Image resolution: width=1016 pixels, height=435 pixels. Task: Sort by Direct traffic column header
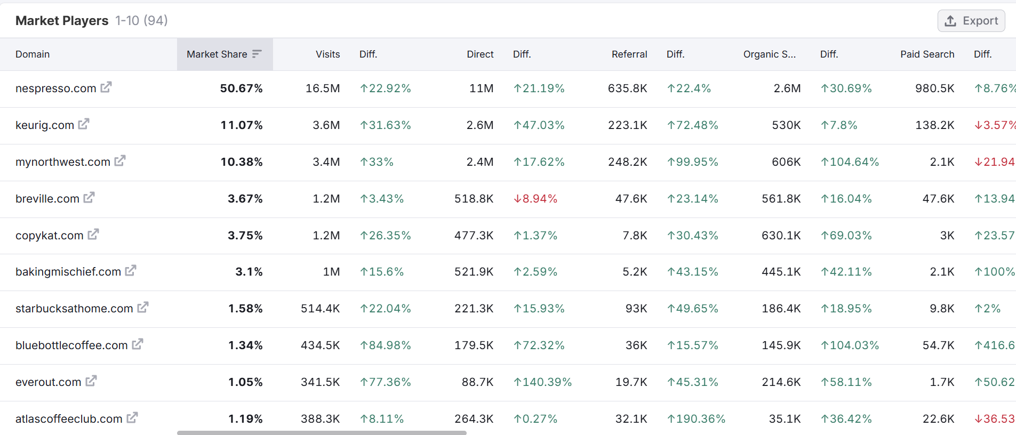480,54
